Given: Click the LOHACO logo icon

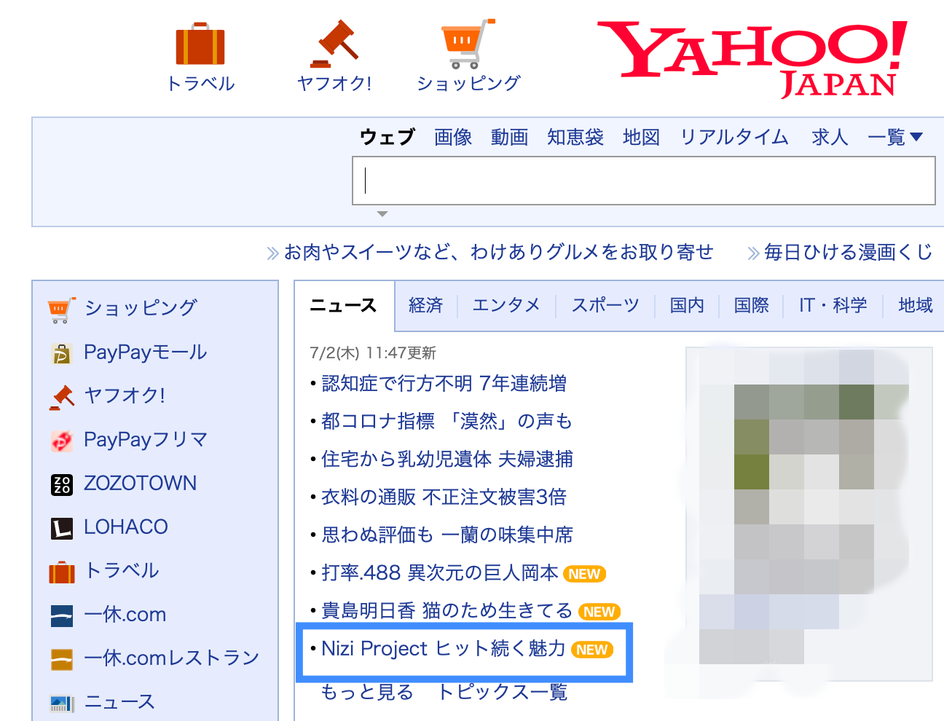Looking at the screenshot, I should point(62,528).
